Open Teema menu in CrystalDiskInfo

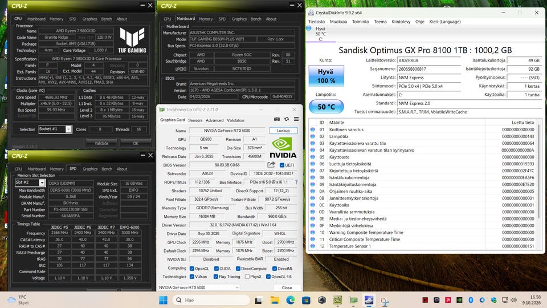click(380, 21)
